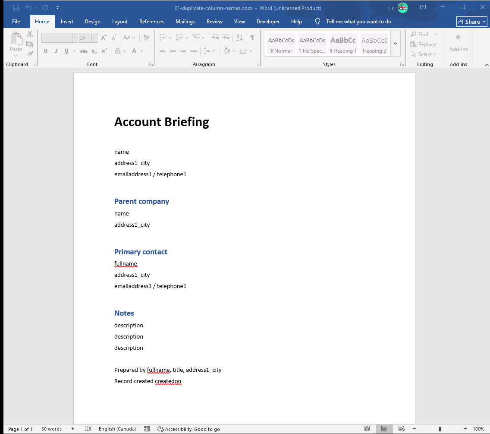Image resolution: width=490 pixels, height=434 pixels.
Task: Adjust the zoom slider handle
Action: [440, 429]
